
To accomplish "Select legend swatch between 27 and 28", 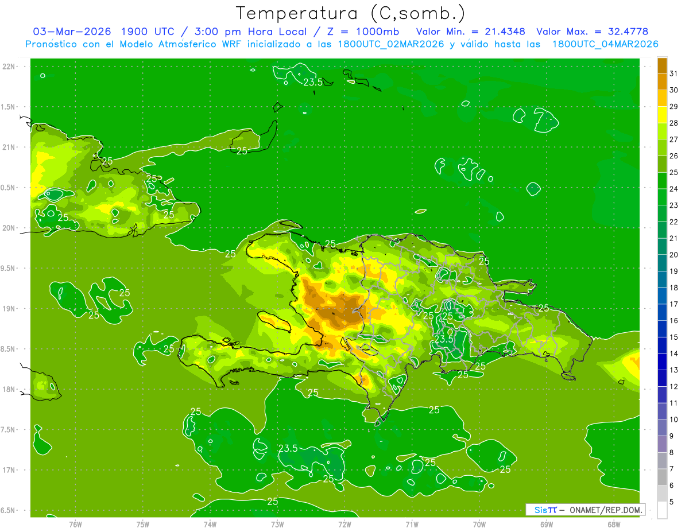I will click(662, 131).
